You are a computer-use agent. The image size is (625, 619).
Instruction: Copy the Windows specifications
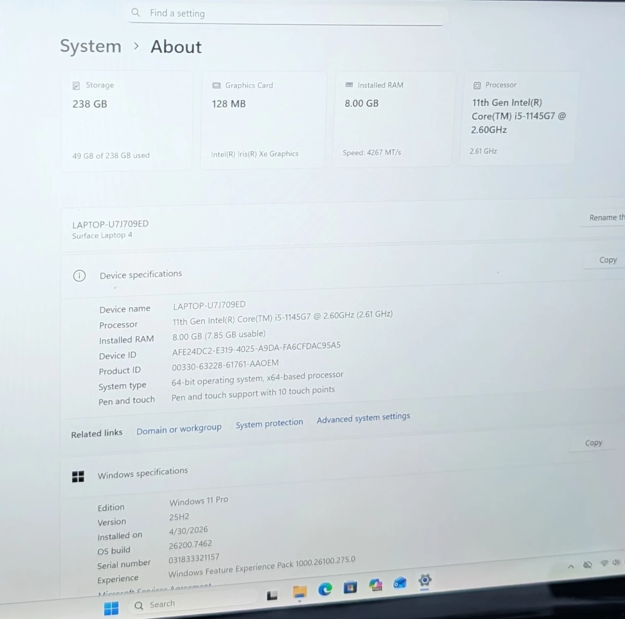pyautogui.click(x=593, y=443)
